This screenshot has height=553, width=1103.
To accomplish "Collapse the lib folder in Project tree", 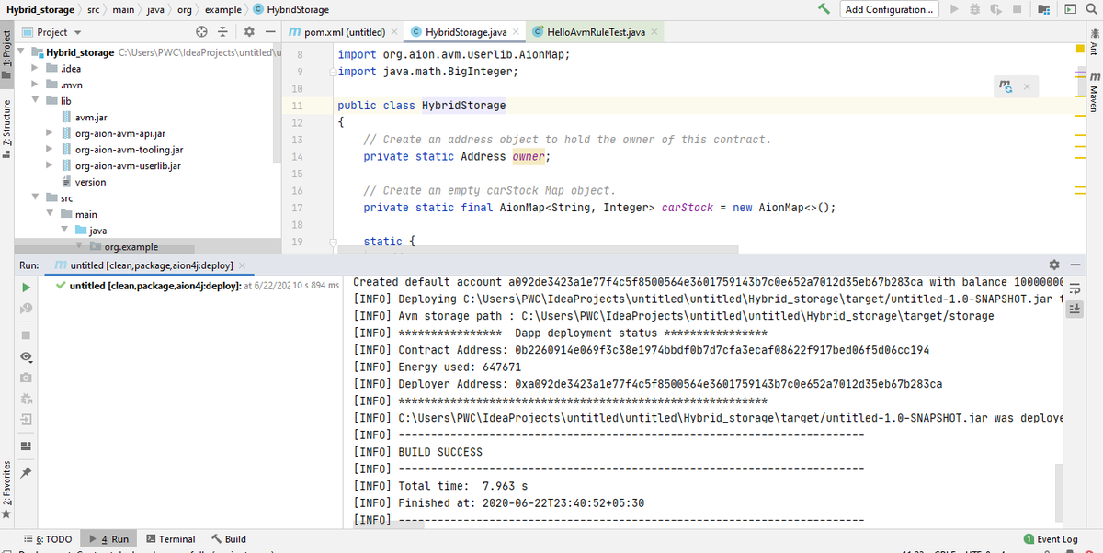I will pyautogui.click(x=34, y=100).
